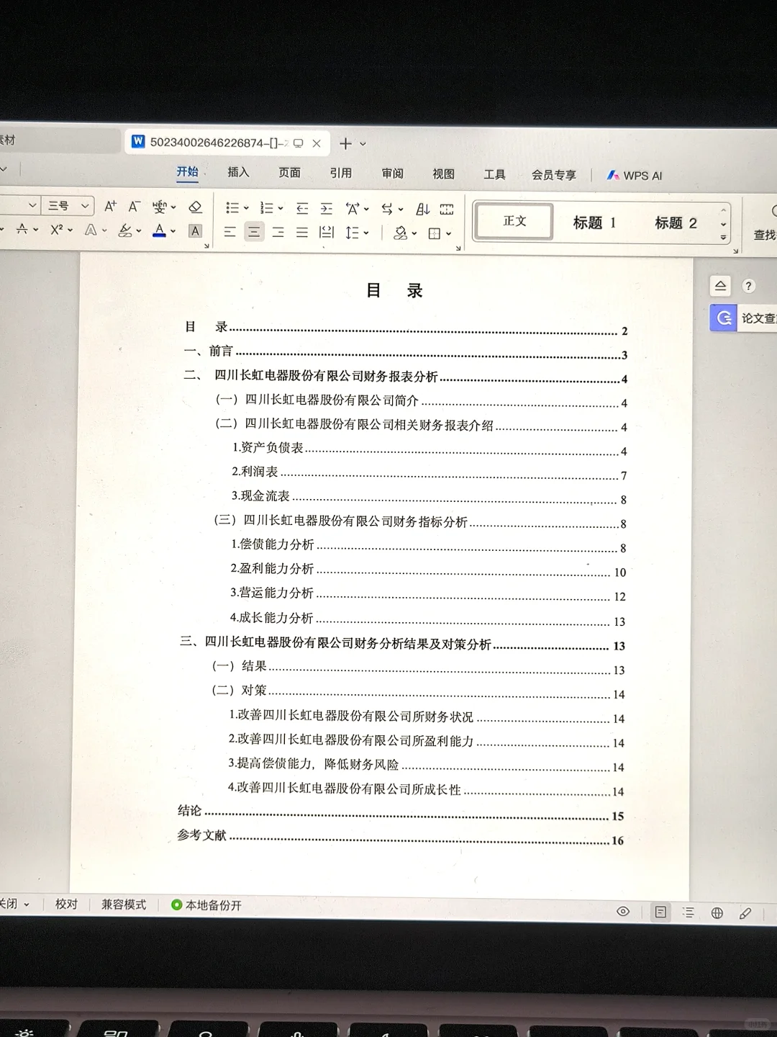Select the increase font size icon

111,205
